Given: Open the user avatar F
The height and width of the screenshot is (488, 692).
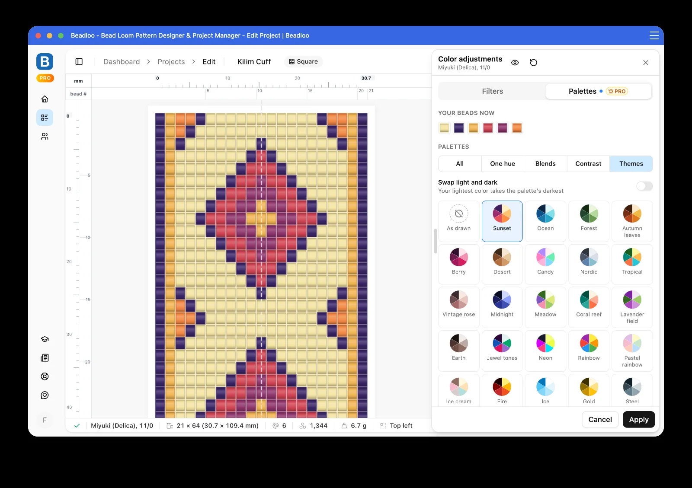Looking at the screenshot, I should coord(45,420).
